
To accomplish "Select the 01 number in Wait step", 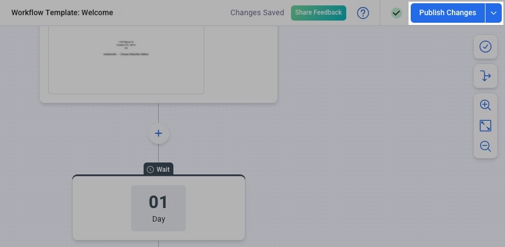I will tap(158, 202).
